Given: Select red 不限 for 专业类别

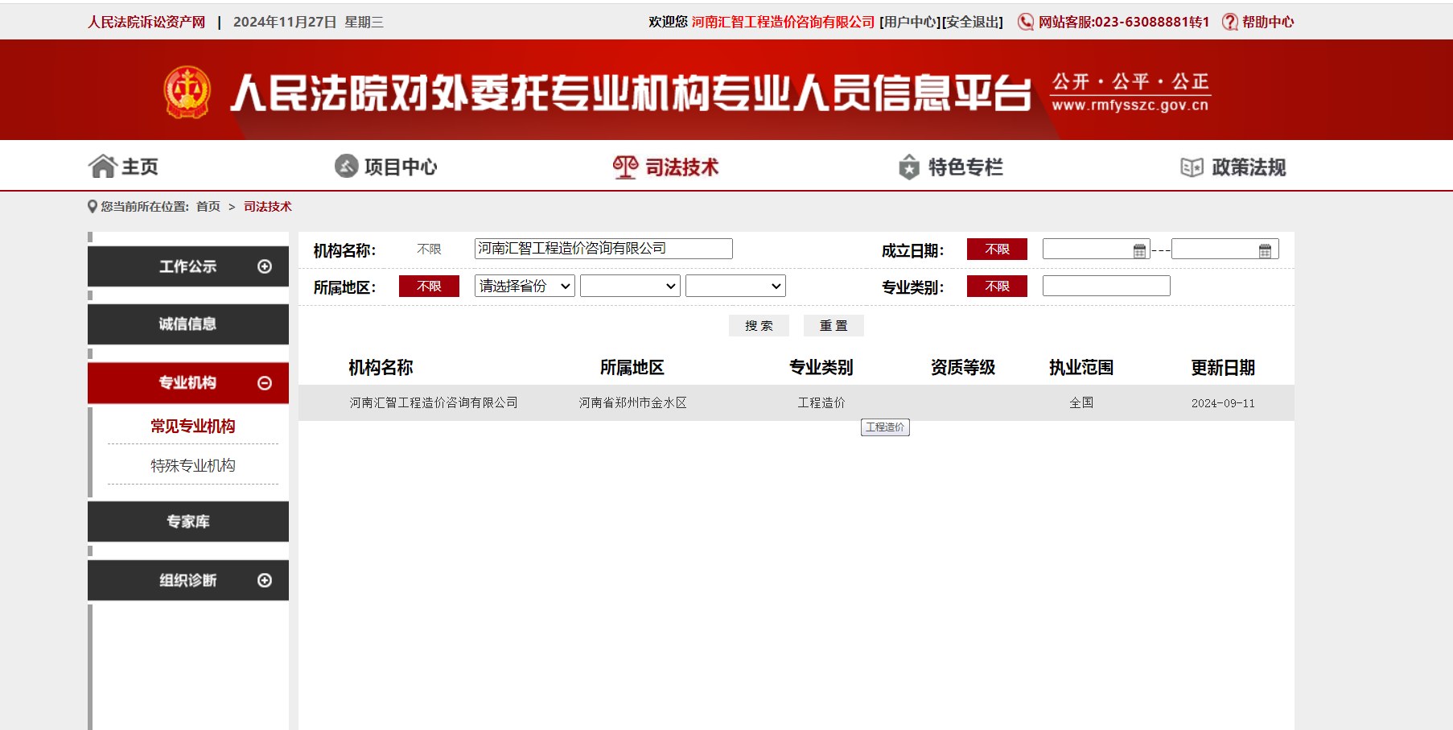Looking at the screenshot, I should click(x=997, y=287).
